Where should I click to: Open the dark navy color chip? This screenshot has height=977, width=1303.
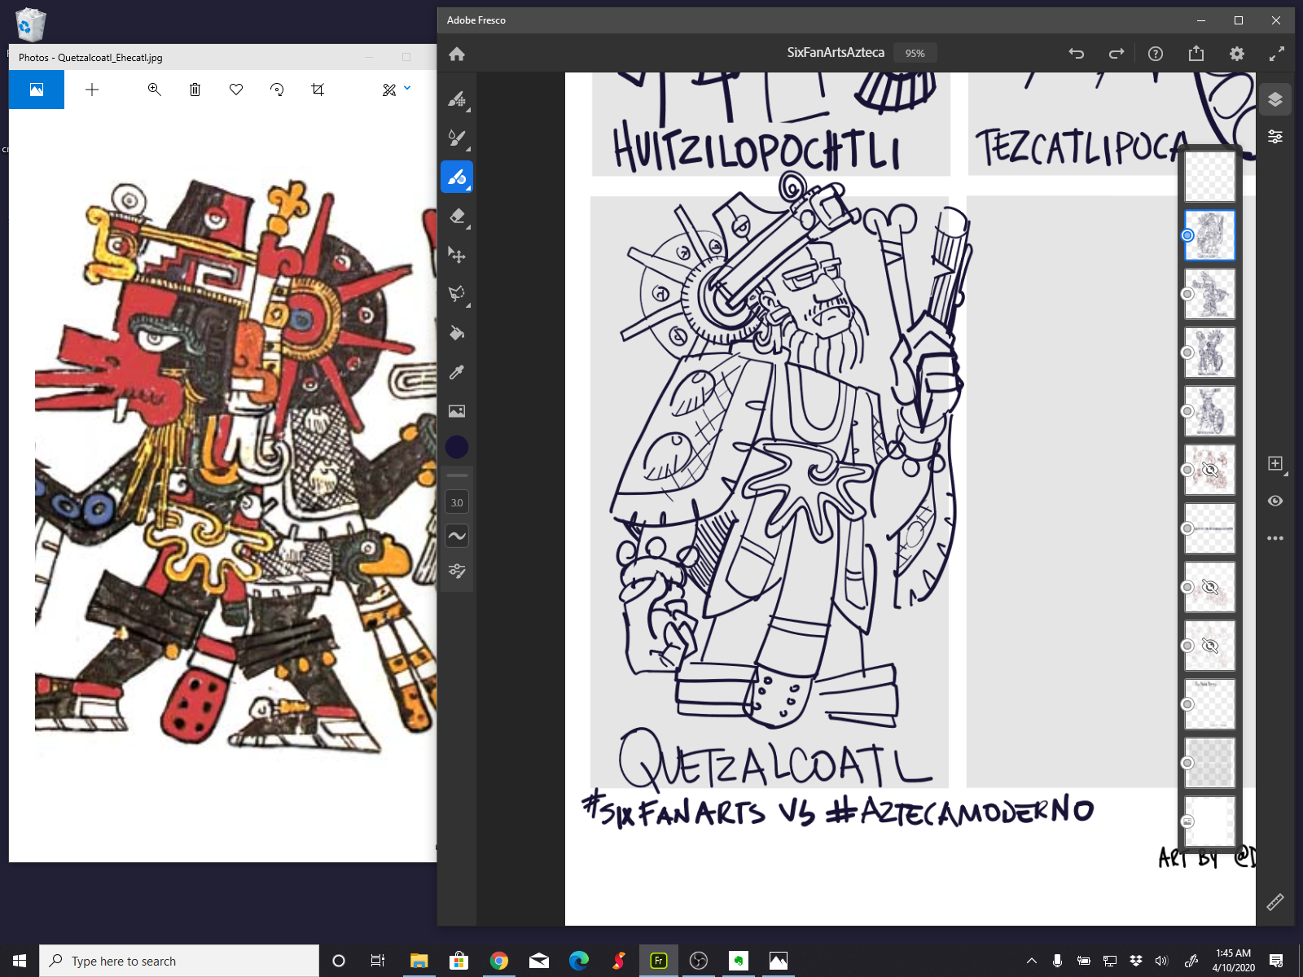[x=457, y=447]
